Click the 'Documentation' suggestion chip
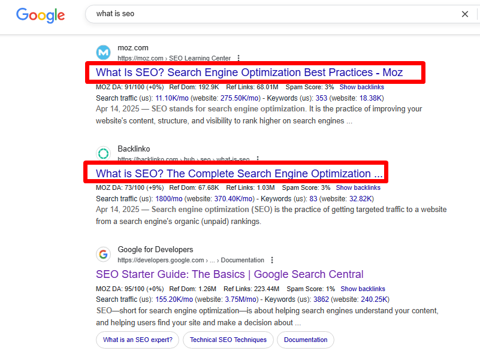 [x=306, y=340]
